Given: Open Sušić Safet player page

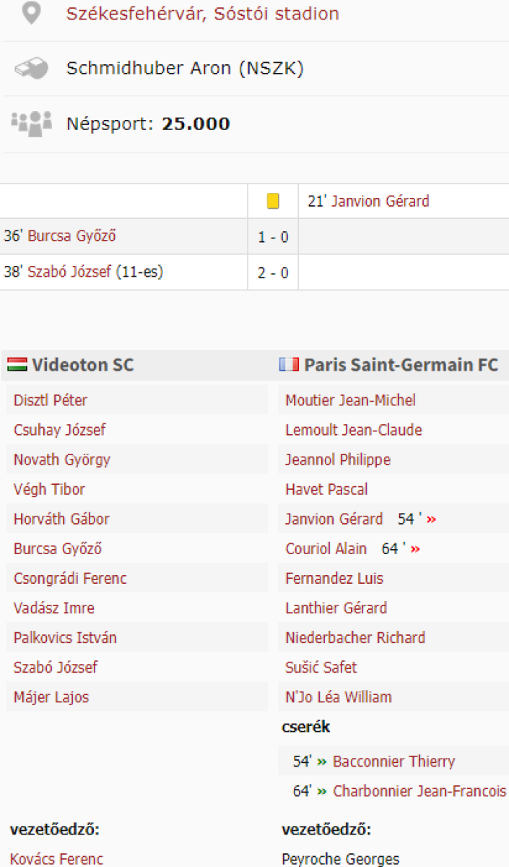Looking at the screenshot, I should [x=321, y=668].
